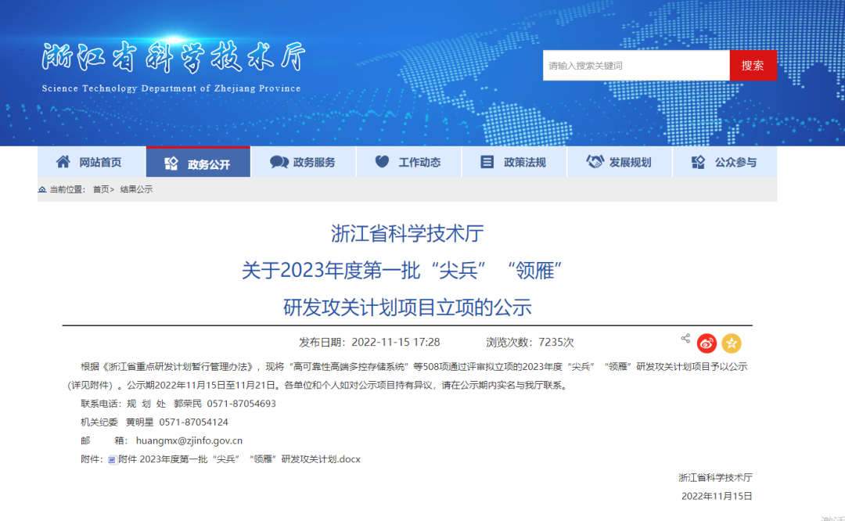Click the view count 7235次

pyautogui.click(x=556, y=342)
